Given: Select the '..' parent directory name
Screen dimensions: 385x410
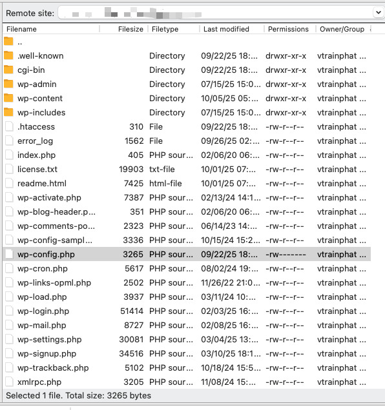Looking at the screenshot, I should [19, 42].
